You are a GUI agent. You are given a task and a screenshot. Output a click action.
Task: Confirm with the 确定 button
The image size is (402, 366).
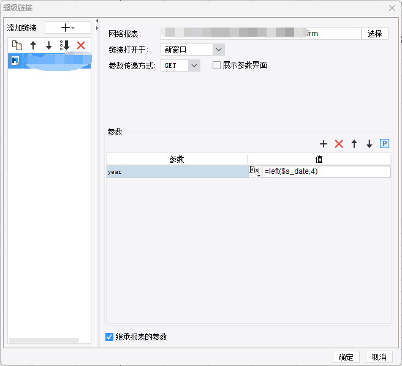click(x=346, y=357)
